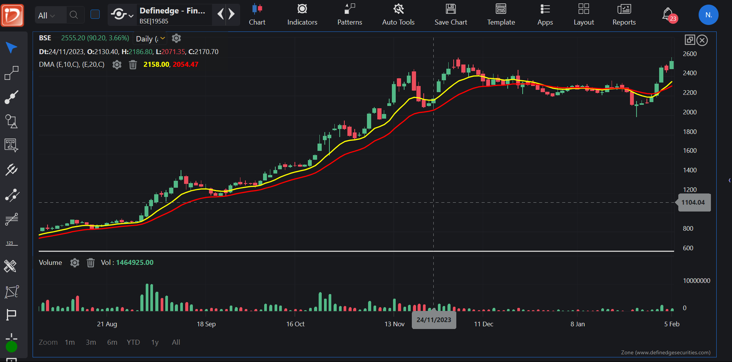Click the red DMA value 2054.47

coord(186,64)
